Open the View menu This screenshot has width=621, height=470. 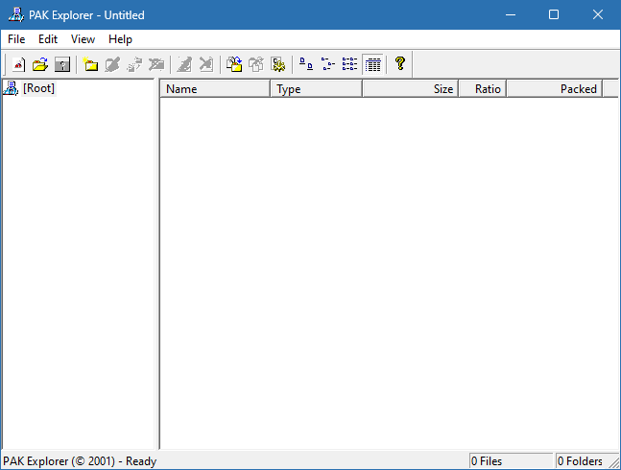pos(83,39)
